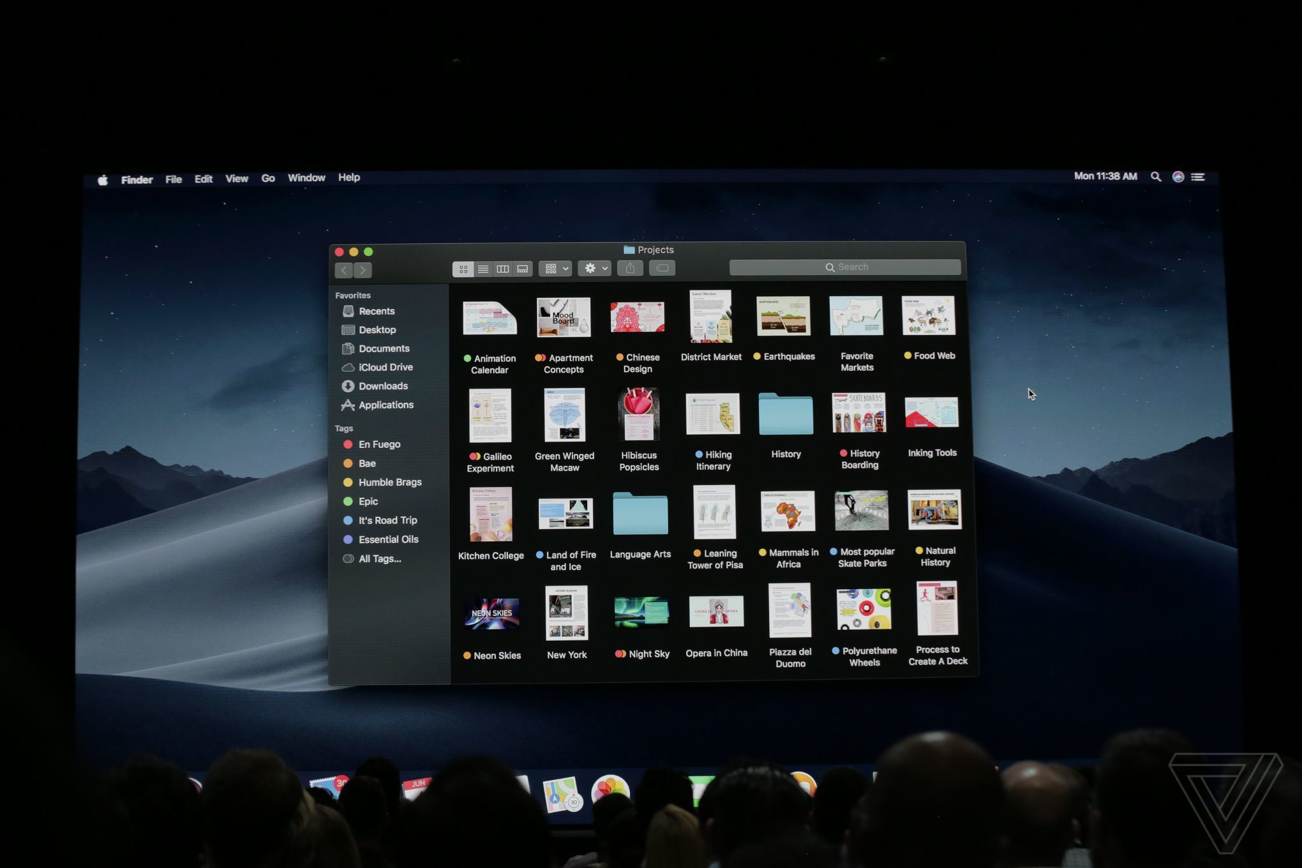The image size is (1302, 868).
Task: Click the back navigation button
Action: (x=346, y=269)
